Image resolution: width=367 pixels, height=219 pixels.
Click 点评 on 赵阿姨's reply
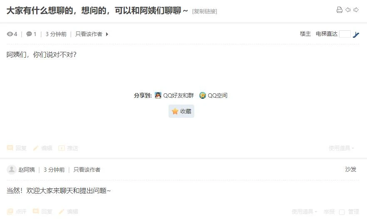(x=17, y=212)
